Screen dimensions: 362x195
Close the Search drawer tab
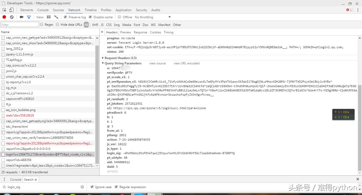click(x=36, y=180)
